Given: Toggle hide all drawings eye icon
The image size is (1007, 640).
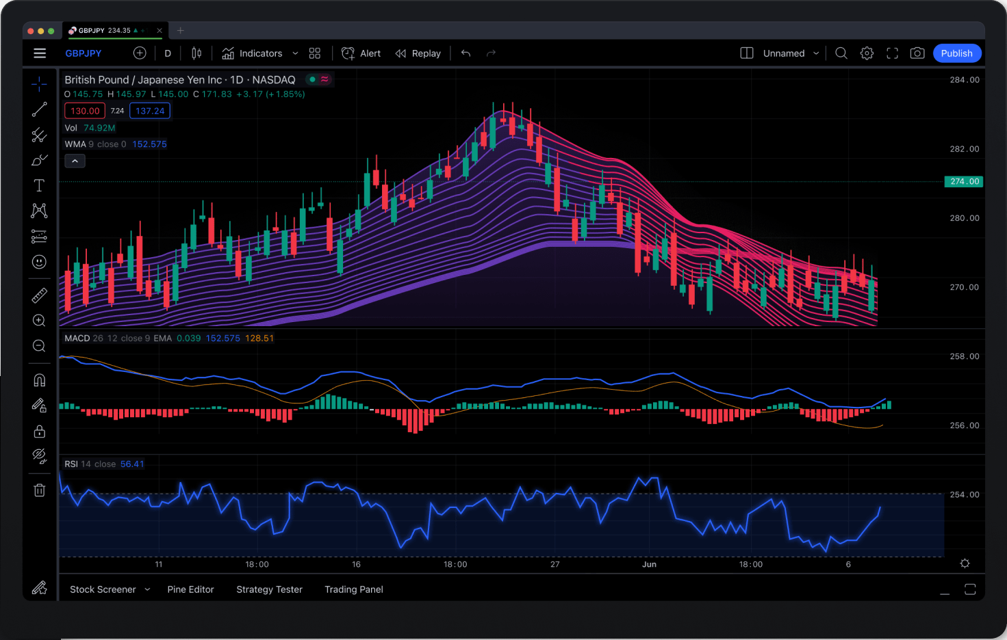Looking at the screenshot, I should point(39,456).
